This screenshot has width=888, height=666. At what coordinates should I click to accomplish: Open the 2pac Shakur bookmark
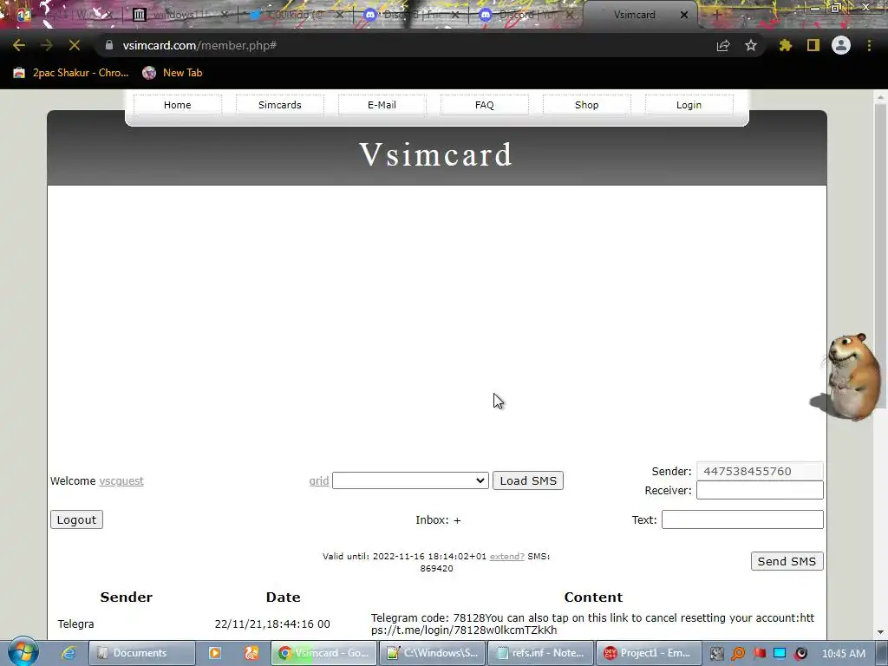pyautogui.click(x=71, y=73)
